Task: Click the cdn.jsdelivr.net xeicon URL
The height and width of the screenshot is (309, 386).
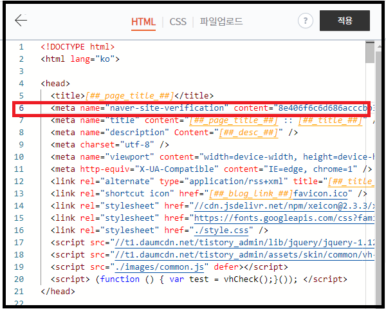Action: pos(284,206)
